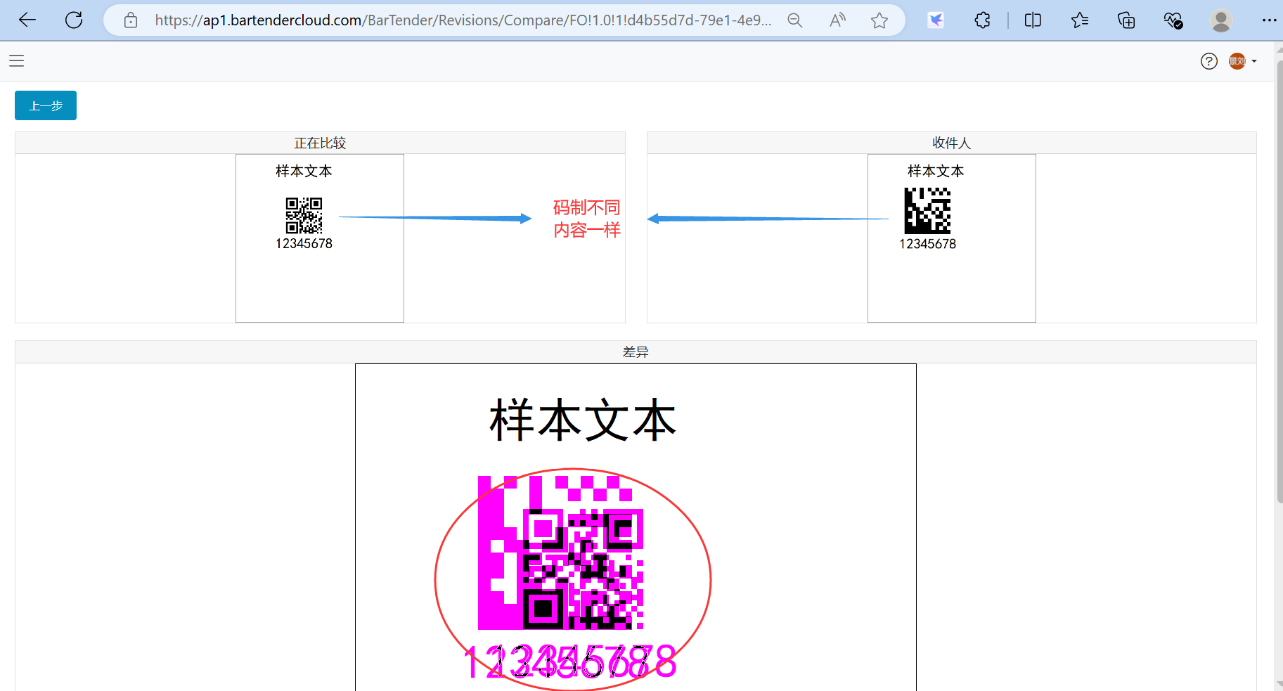Activate the Read Aloud icon
Image resolution: width=1283 pixels, height=691 pixels.
coord(837,20)
